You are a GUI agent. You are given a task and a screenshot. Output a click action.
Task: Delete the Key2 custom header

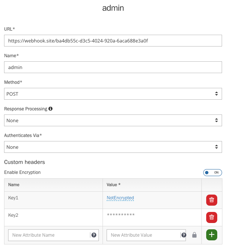click(x=211, y=217)
